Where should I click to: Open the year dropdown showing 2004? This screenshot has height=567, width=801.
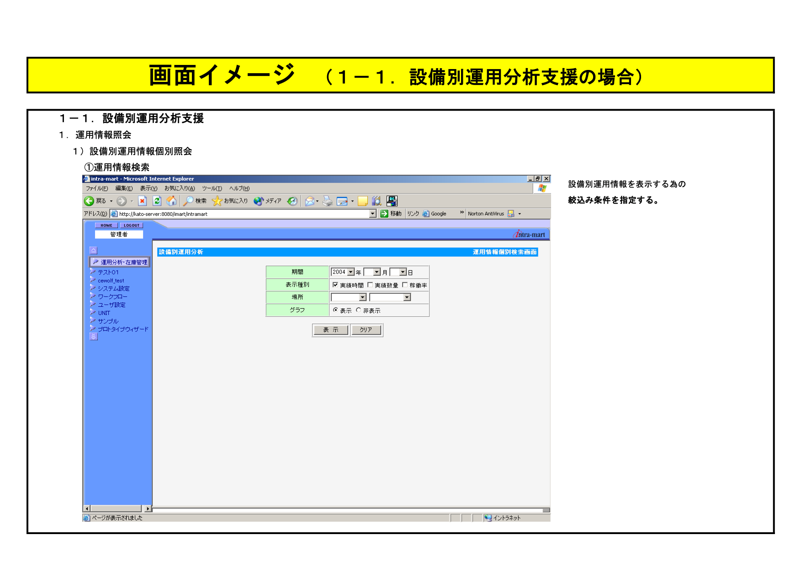350,272
